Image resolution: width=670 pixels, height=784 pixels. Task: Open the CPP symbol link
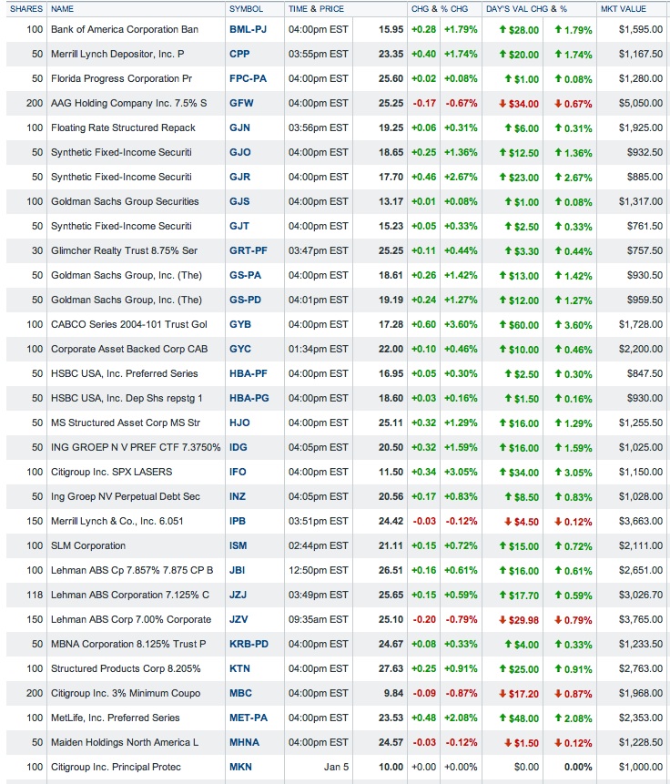(239, 54)
